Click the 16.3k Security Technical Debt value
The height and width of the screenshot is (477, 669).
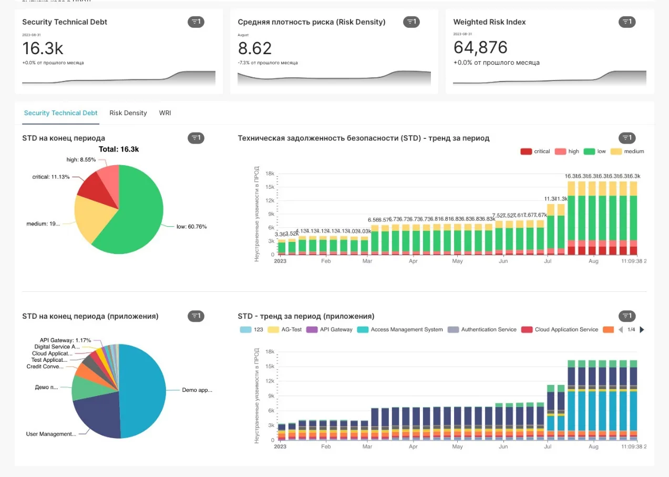coord(43,48)
